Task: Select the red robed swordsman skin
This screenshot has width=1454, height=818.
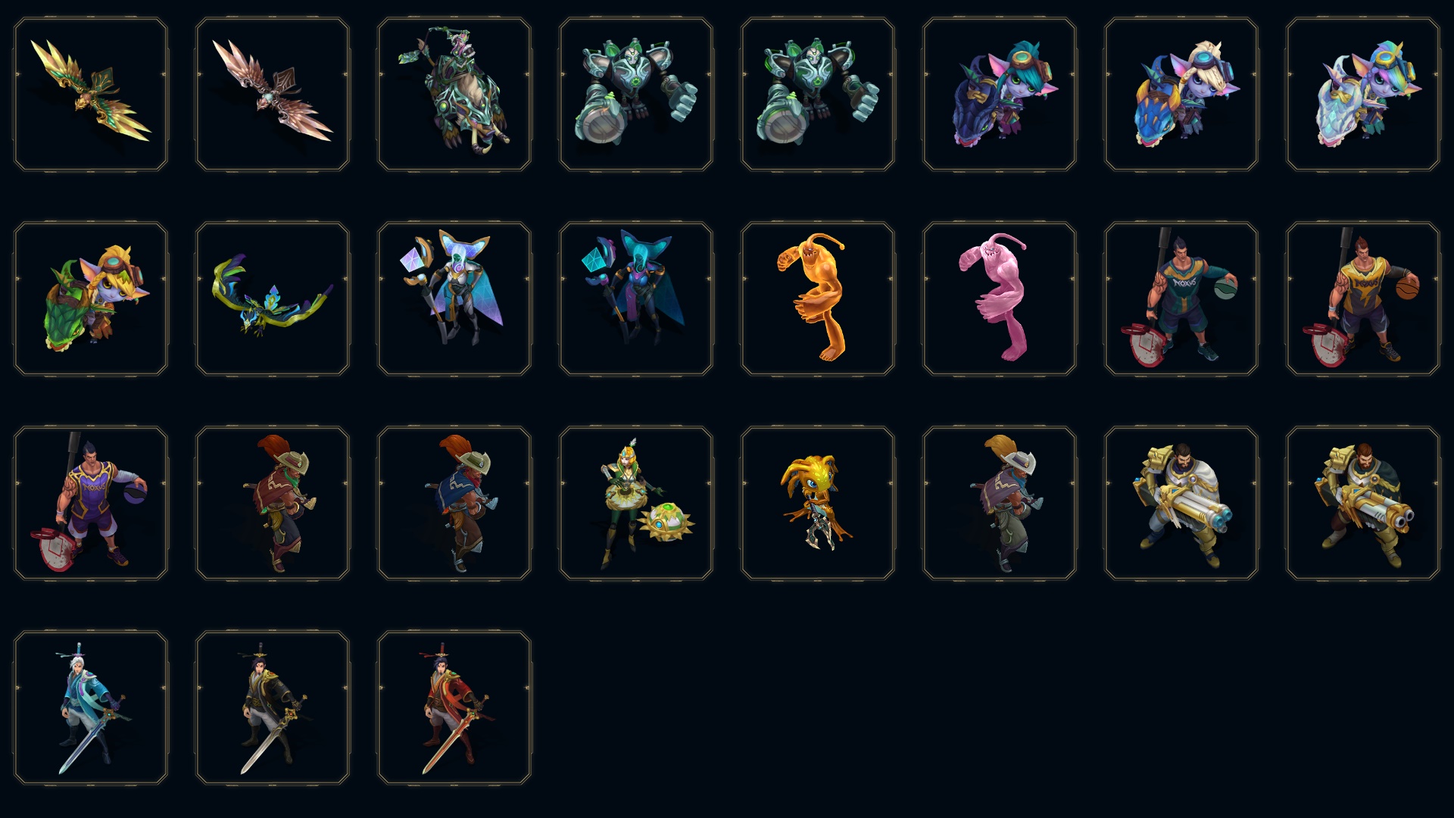Action: tap(454, 707)
